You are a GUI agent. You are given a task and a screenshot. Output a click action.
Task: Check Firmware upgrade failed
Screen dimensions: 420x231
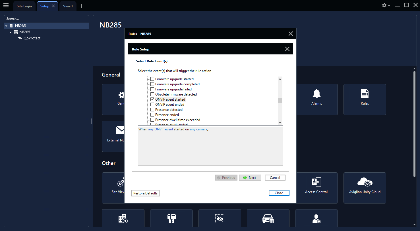pos(152,89)
